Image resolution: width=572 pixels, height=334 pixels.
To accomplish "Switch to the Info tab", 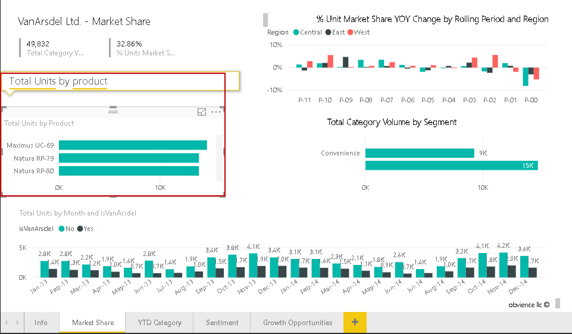I will coord(41,323).
